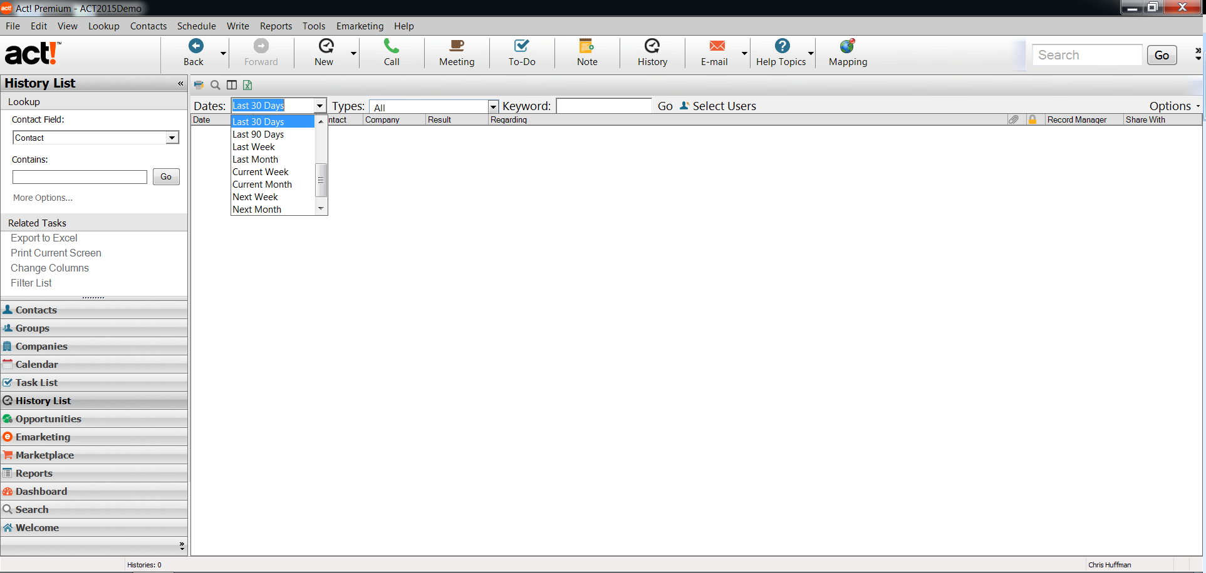
Task: Click the top-right Search input box
Action: pos(1087,55)
